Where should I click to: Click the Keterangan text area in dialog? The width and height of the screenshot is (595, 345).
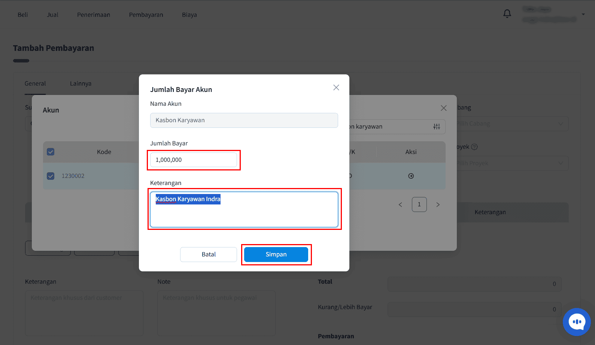pos(244,209)
